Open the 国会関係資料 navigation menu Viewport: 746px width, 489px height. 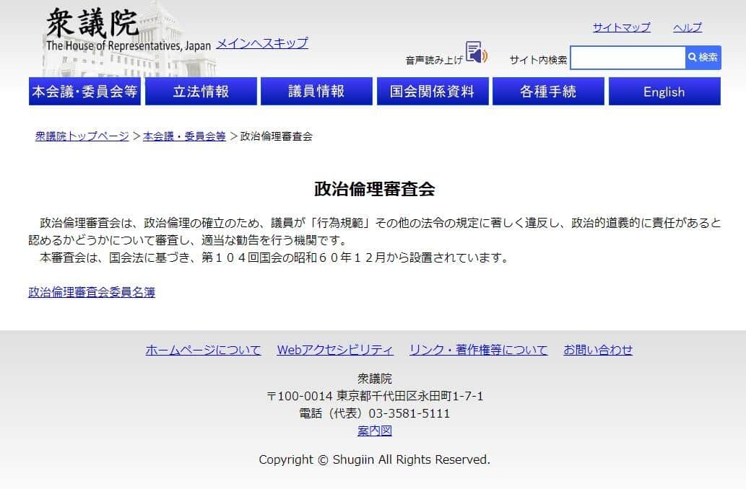coord(432,91)
